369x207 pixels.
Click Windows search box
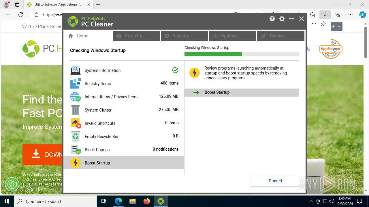(x=55, y=201)
